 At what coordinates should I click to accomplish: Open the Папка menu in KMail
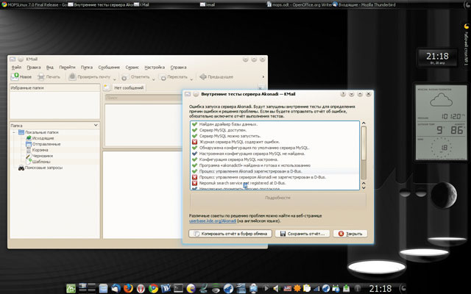[x=87, y=67]
